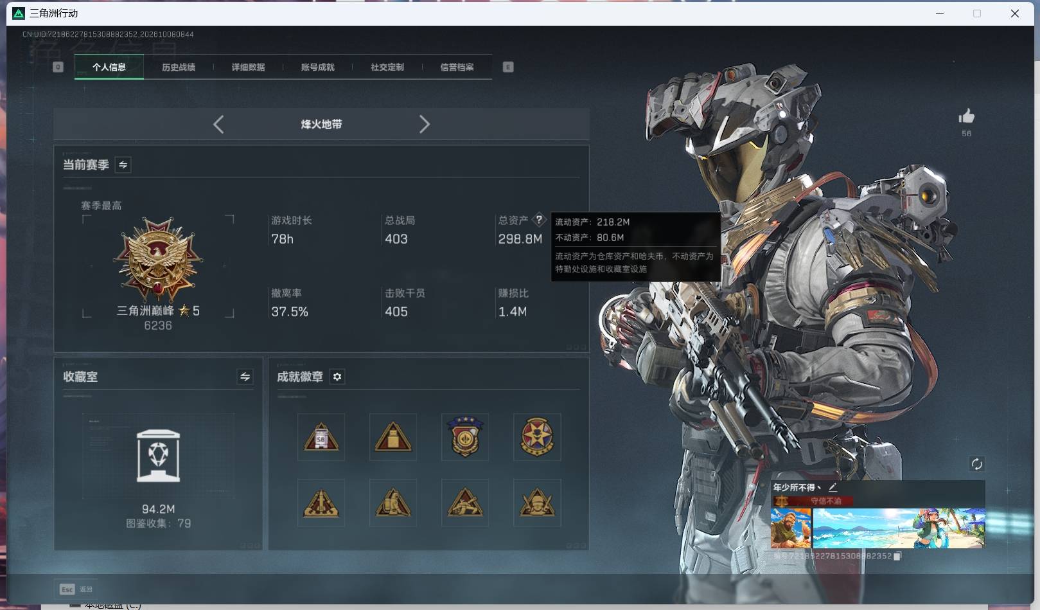The height and width of the screenshot is (610, 1040).
Task: Select the round red star medal badge
Action: click(537, 437)
